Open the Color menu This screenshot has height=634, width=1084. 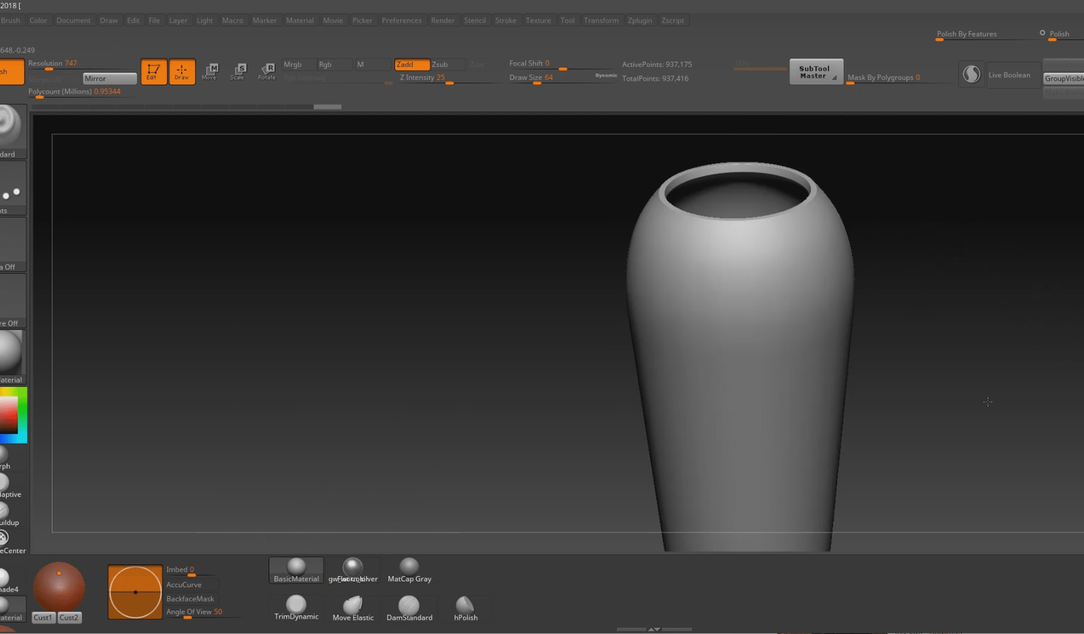click(38, 20)
